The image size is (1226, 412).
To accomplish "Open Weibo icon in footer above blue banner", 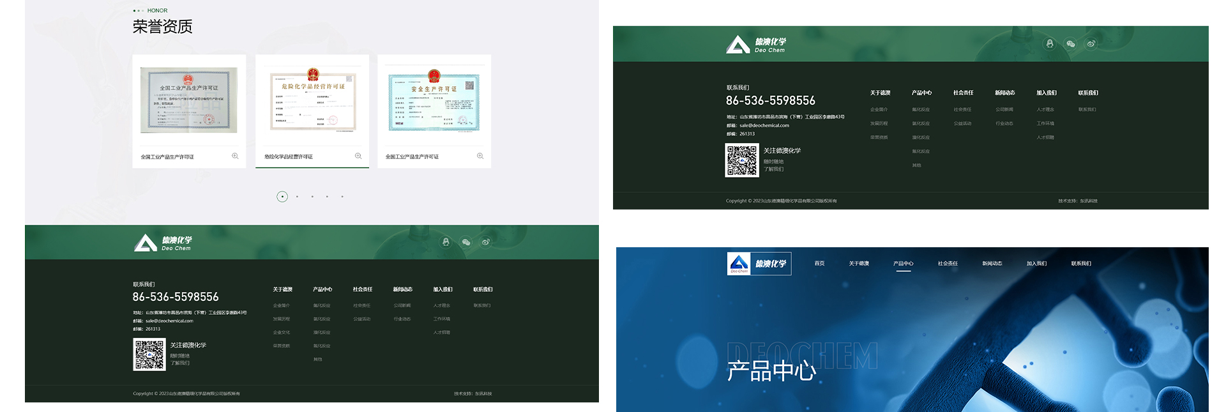I will pos(1091,44).
